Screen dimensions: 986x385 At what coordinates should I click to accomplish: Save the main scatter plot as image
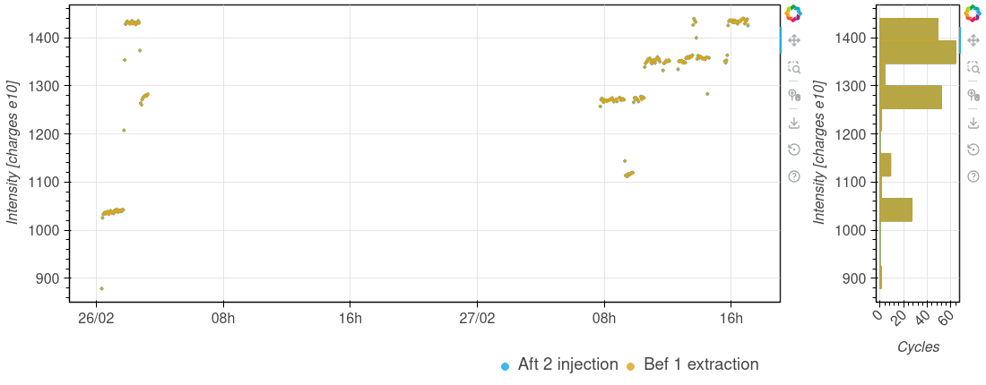pos(793,123)
